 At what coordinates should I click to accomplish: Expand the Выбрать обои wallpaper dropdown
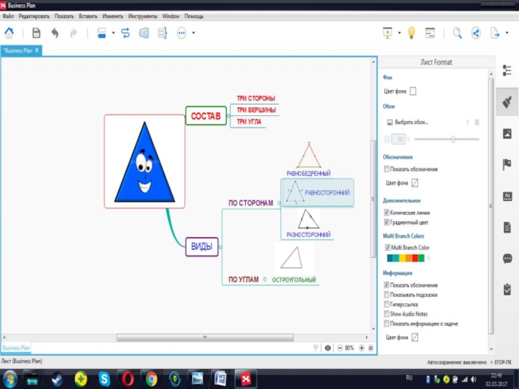467,122
